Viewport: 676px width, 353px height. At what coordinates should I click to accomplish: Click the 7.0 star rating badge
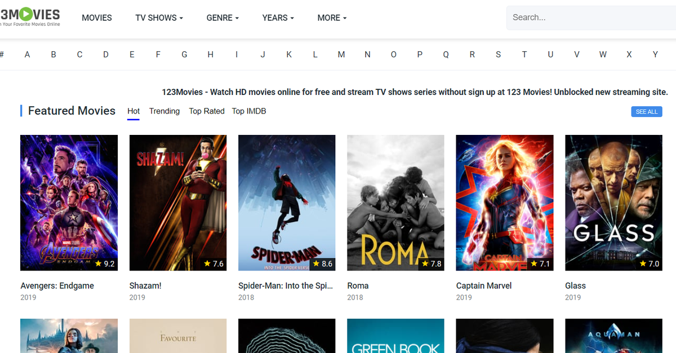[x=649, y=264]
